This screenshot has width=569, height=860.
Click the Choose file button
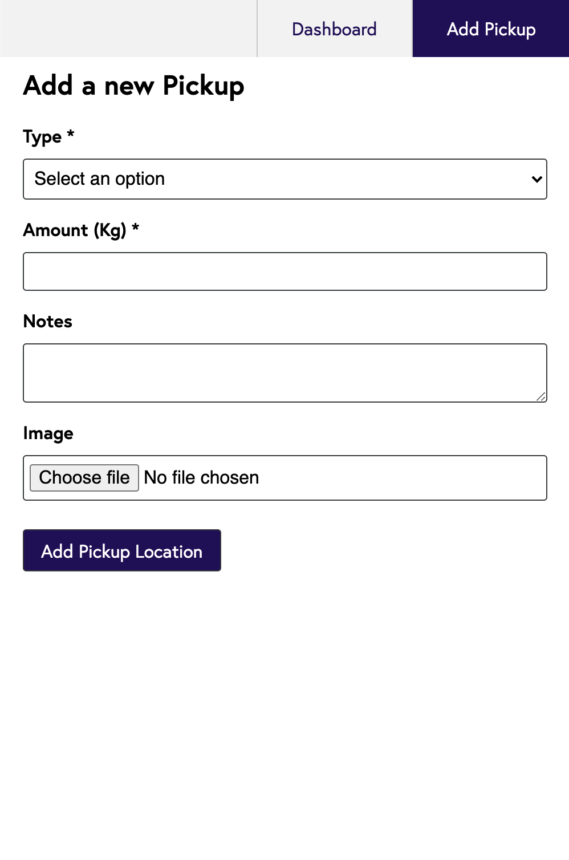coord(84,477)
